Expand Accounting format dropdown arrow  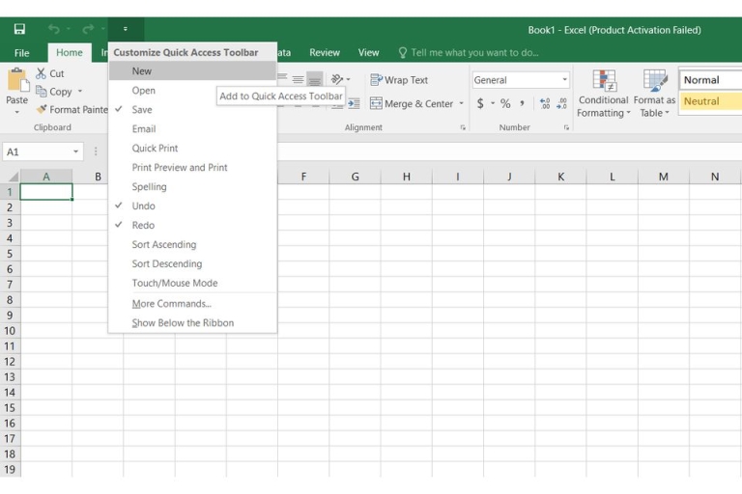493,103
